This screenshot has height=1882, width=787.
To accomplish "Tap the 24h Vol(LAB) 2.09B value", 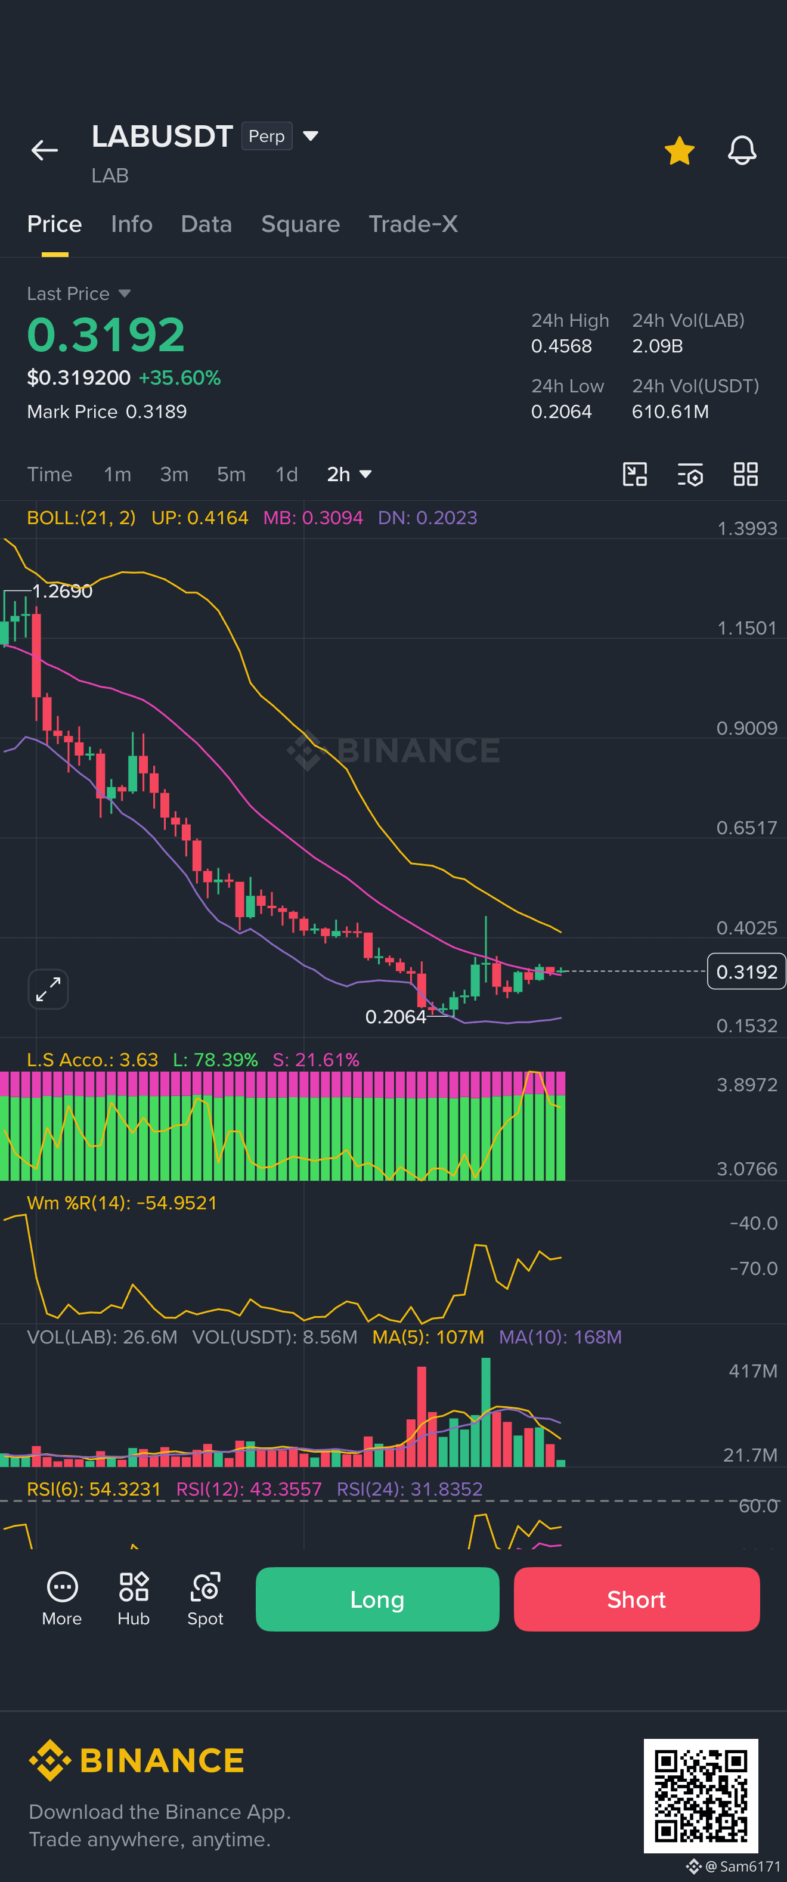I will (x=658, y=346).
